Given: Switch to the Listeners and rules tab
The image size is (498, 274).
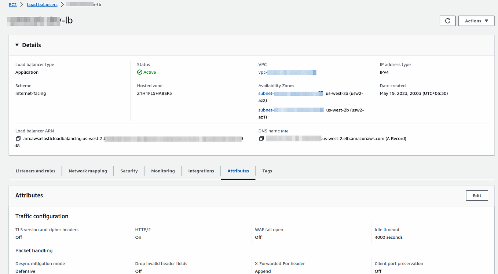Looking at the screenshot, I should pos(35,171).
